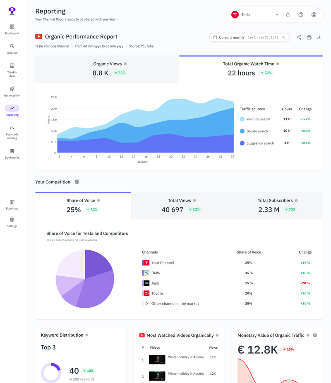Image resolution: width=331 pixels, height=383 pixels.
Task: Click info icon next to Keyword Distribution
Action: coord(87,335)
